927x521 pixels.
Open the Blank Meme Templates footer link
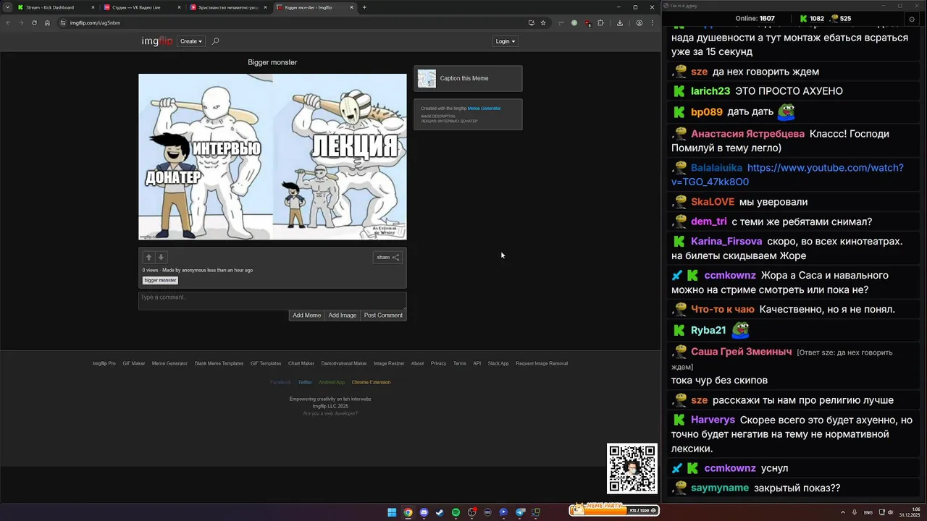click(219, 363)
